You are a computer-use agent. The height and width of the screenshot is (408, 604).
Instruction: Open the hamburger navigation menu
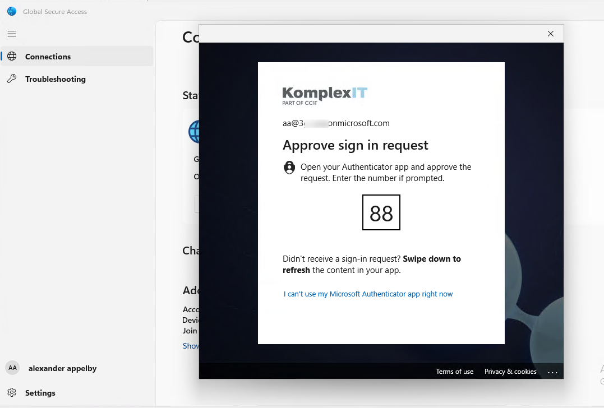[12, 34]
